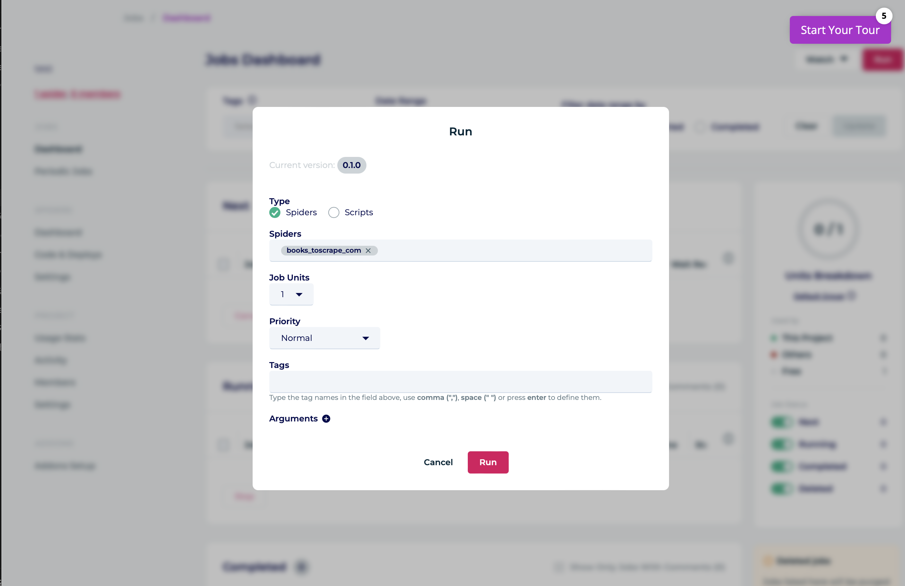Cancel the Run dialog

[x=438, y=462]
